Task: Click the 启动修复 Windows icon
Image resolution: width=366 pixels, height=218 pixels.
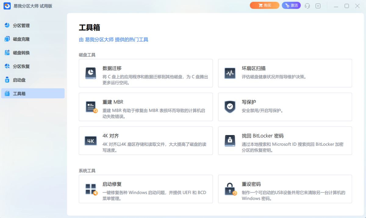Action: 91,189
